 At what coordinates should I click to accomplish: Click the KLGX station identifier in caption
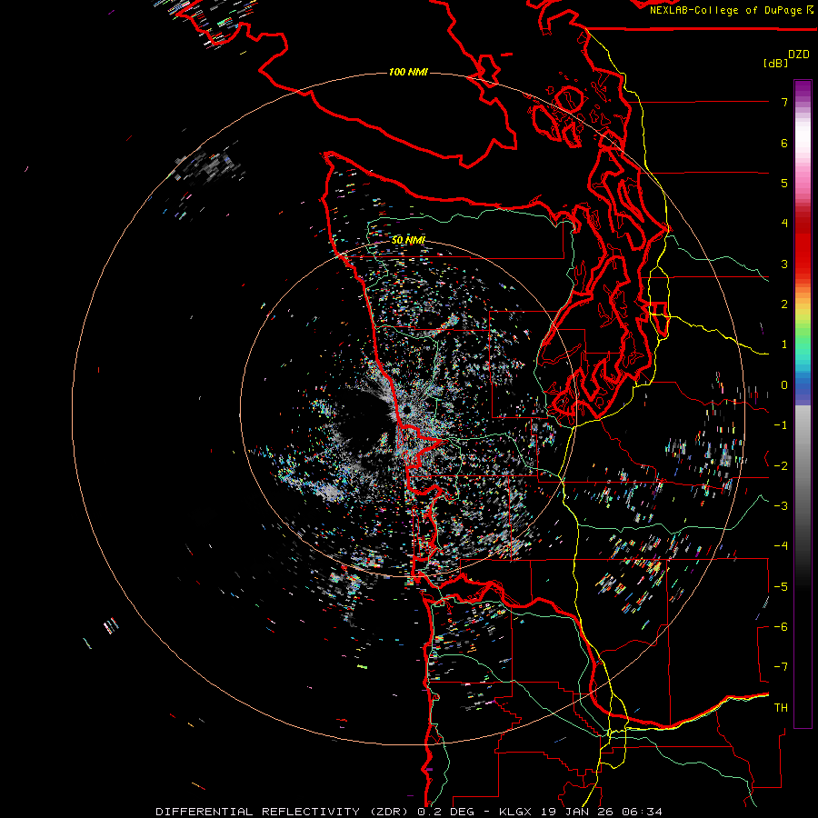[x=514, y=812]
